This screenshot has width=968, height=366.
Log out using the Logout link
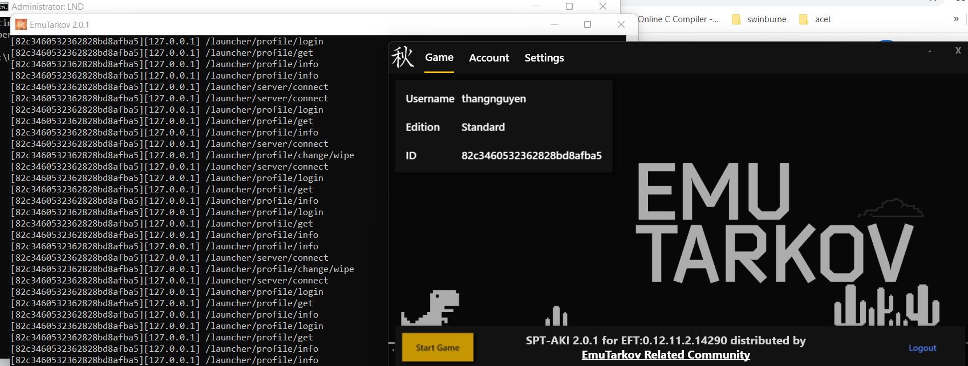[922, 348]
